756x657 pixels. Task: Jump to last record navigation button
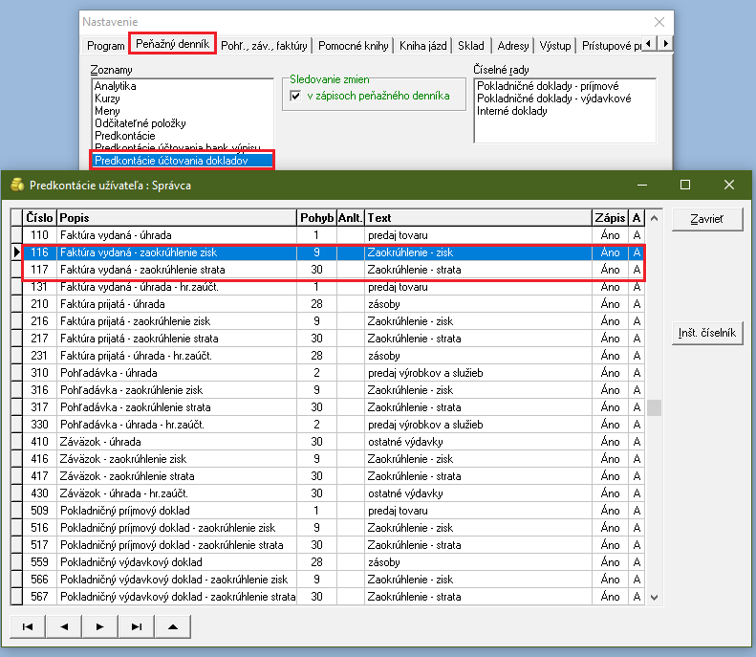pyautogui.click(x=137, y=627)
